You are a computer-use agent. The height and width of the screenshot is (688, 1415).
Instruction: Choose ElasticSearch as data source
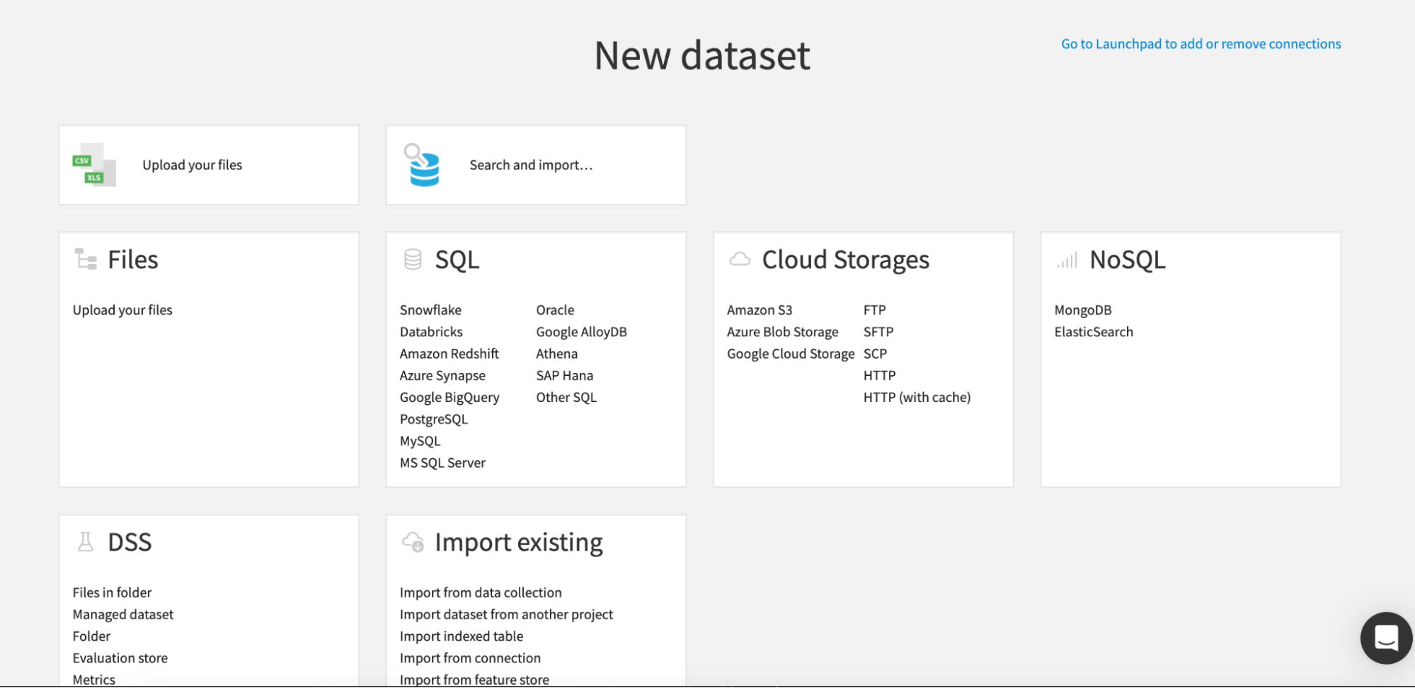coord(1093,331)
